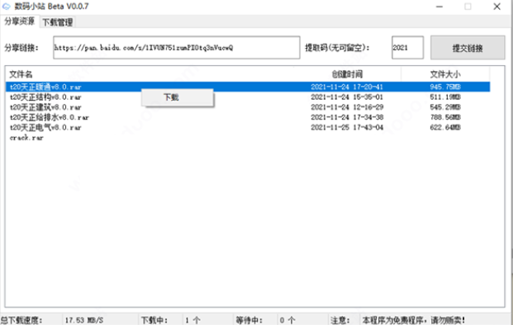The width and height of the screenshot is (513, 325).
Task: Focus the 提取码 input containing 2021
Action: 407,48
